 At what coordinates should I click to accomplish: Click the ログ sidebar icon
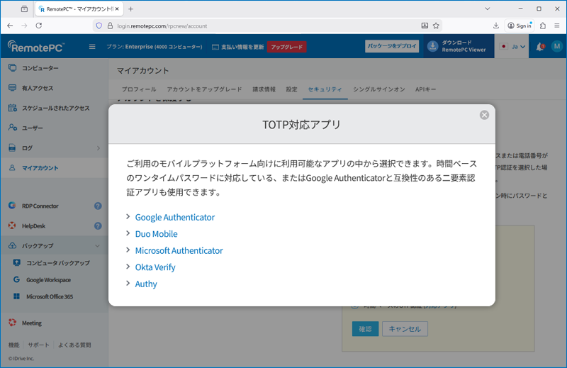click(x=12, y=147)
